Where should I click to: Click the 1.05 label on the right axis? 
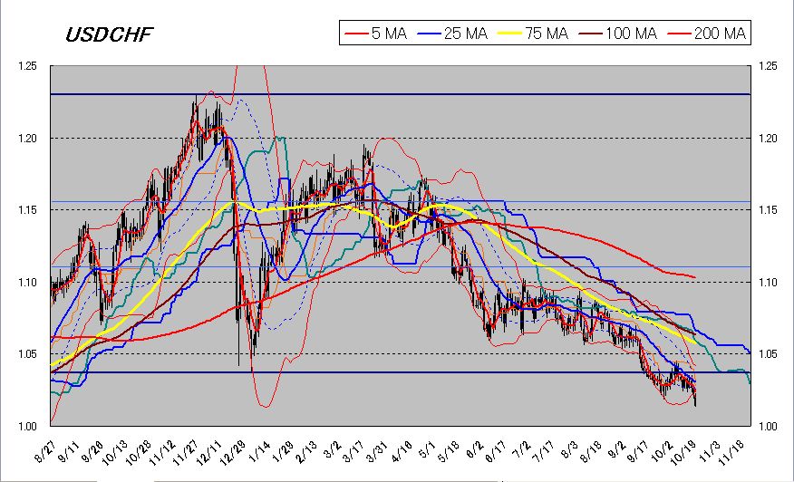pyautogui.click(x=767, y=354)
